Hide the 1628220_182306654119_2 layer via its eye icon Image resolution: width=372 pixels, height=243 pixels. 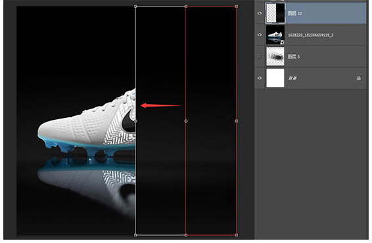(x=260, y=35)
